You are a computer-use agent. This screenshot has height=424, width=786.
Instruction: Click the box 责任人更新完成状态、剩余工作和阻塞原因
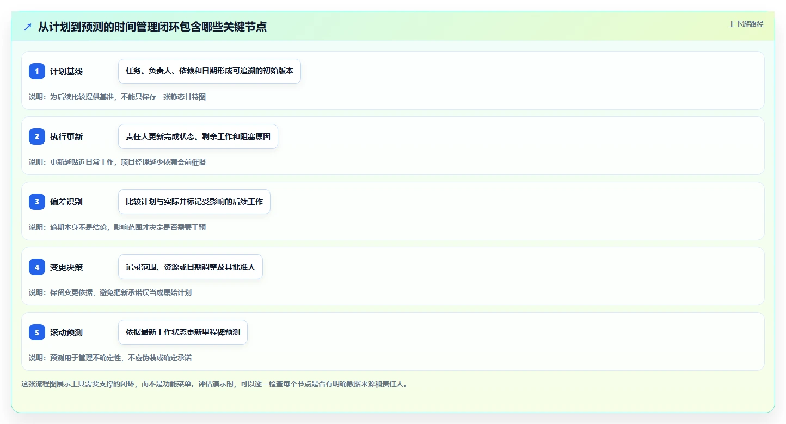click(198, 136)
